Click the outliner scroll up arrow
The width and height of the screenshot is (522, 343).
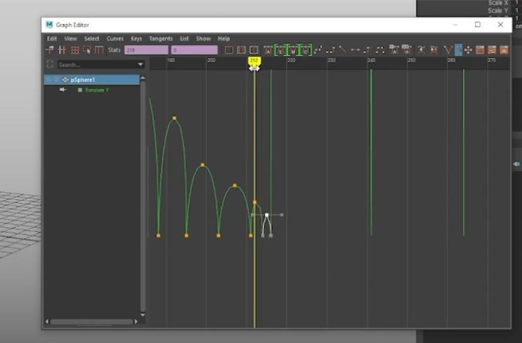pyautogui.click(x=143, y=78)
